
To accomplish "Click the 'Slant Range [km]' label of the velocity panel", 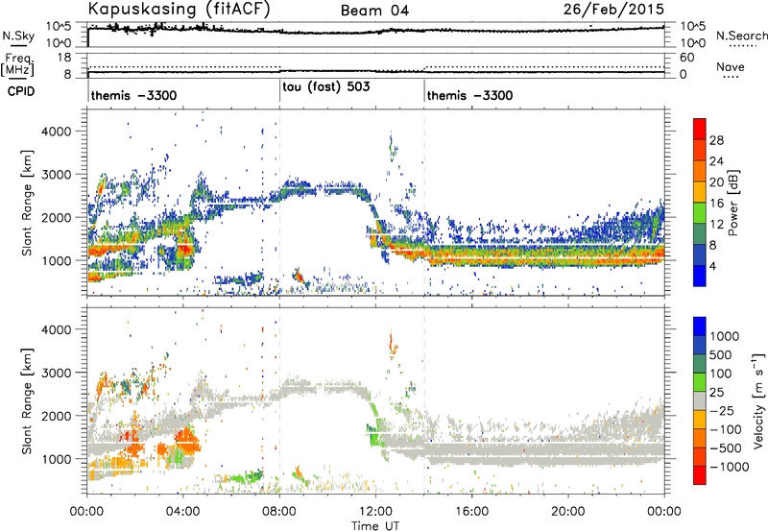I will point(28,400).
